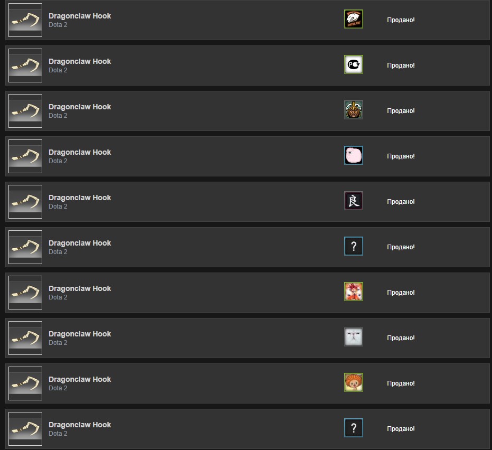Viewport: 492px width, 450px height.
Task: Click the Virtus.pro logo buyer avatar
Action: pyautogui.click(x=353, y=19)
